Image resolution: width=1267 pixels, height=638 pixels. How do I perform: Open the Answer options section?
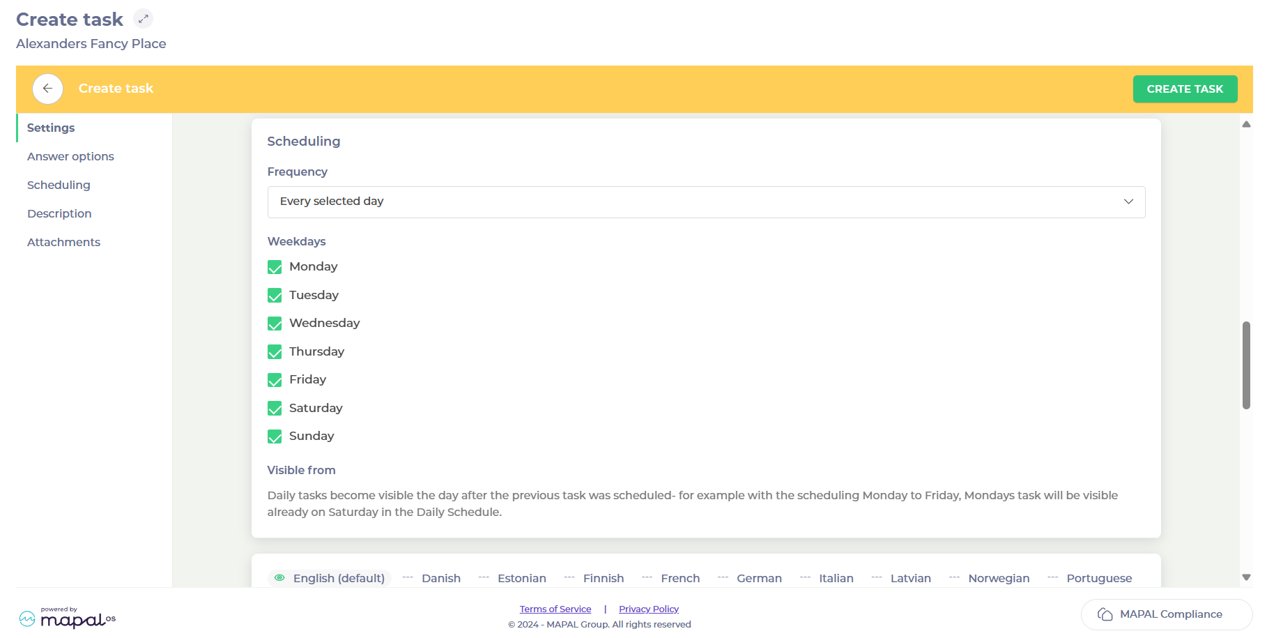pyautogui.click(x=70, y=156)
